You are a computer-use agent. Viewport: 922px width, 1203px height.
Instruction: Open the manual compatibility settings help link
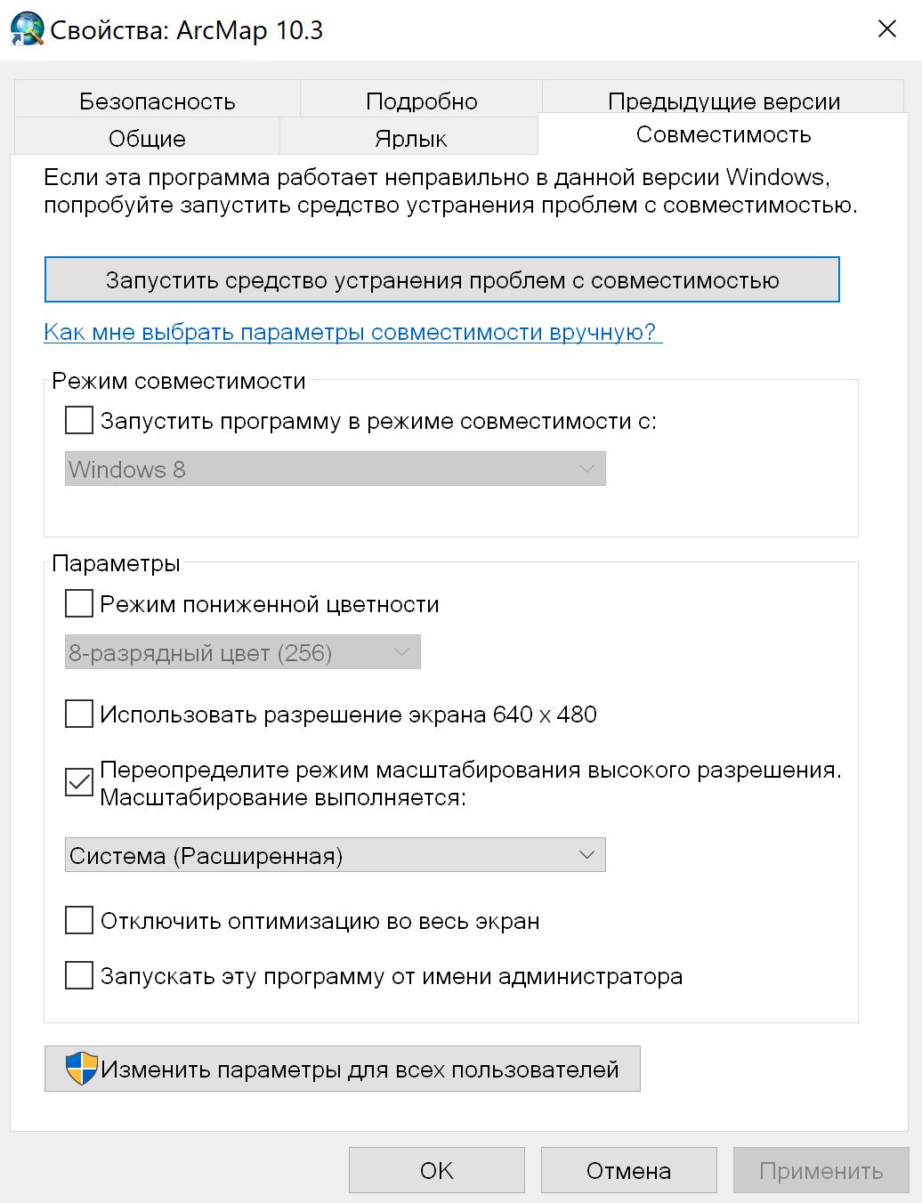(352, 332)
